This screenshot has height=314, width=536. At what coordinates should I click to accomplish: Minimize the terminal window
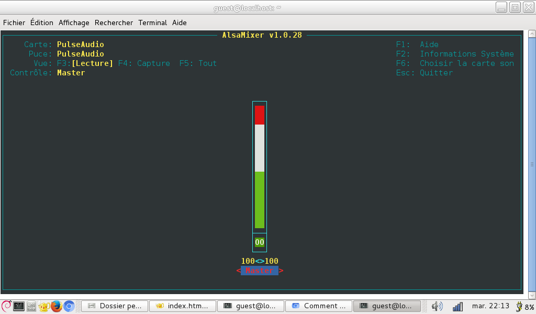click(x=501, y=7)
